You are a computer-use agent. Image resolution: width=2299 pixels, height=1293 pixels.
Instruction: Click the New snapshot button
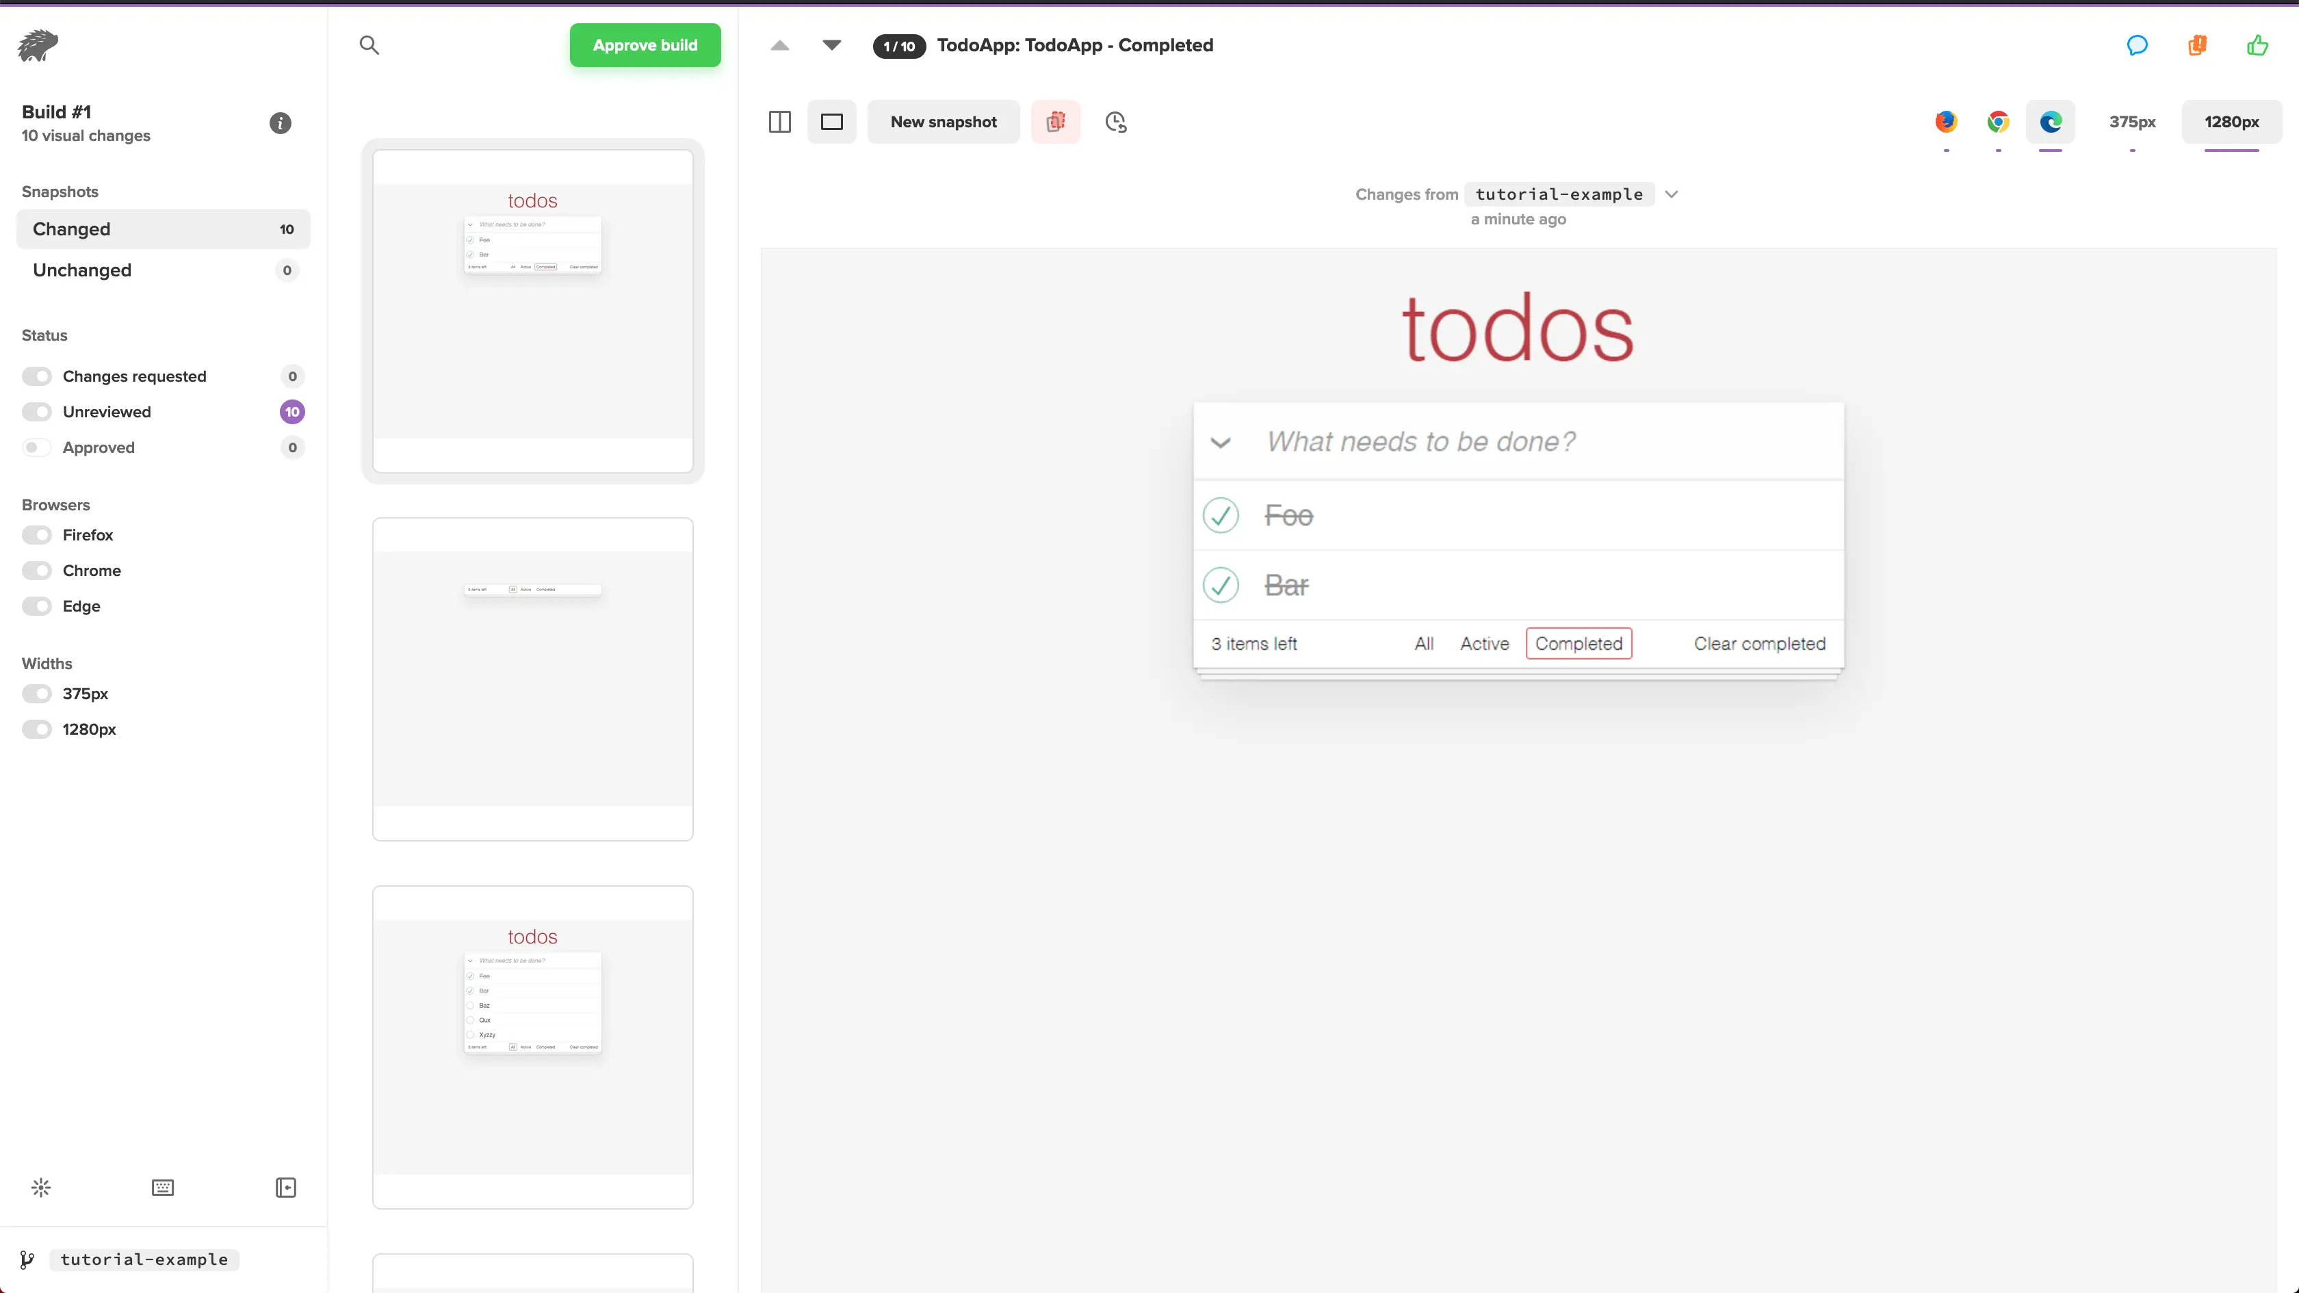tap(942, 122)
